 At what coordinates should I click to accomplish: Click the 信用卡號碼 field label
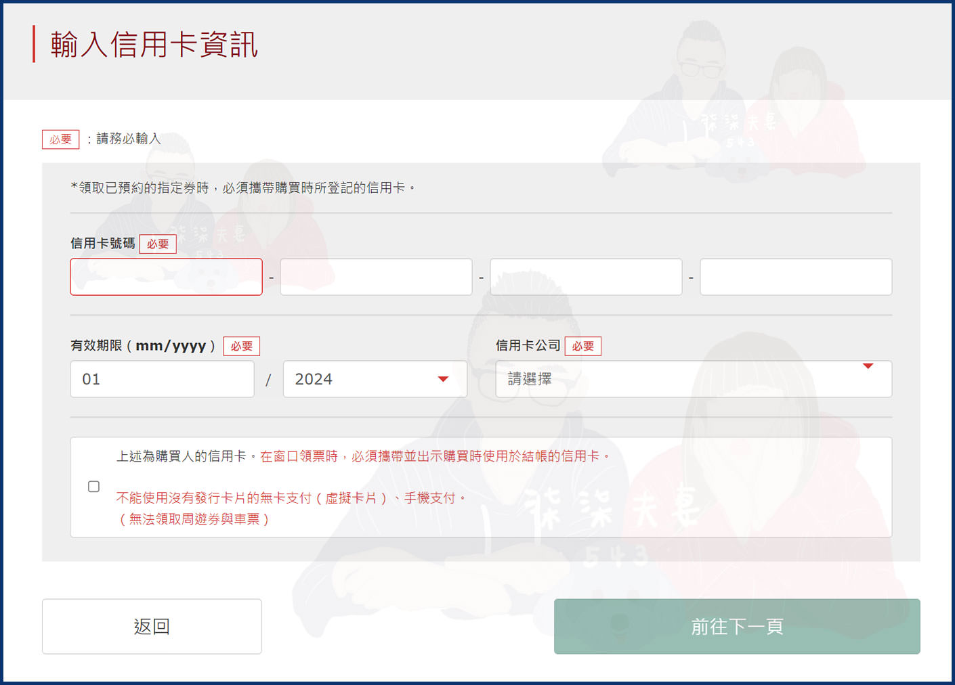[103, 244]
